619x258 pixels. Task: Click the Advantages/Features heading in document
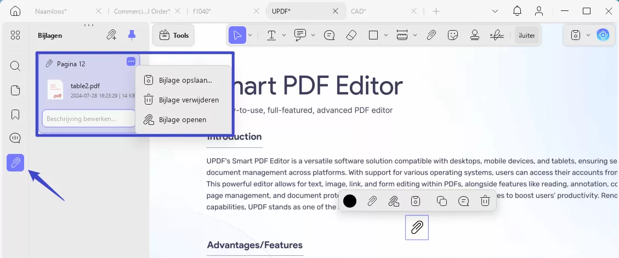coord(254,245)
